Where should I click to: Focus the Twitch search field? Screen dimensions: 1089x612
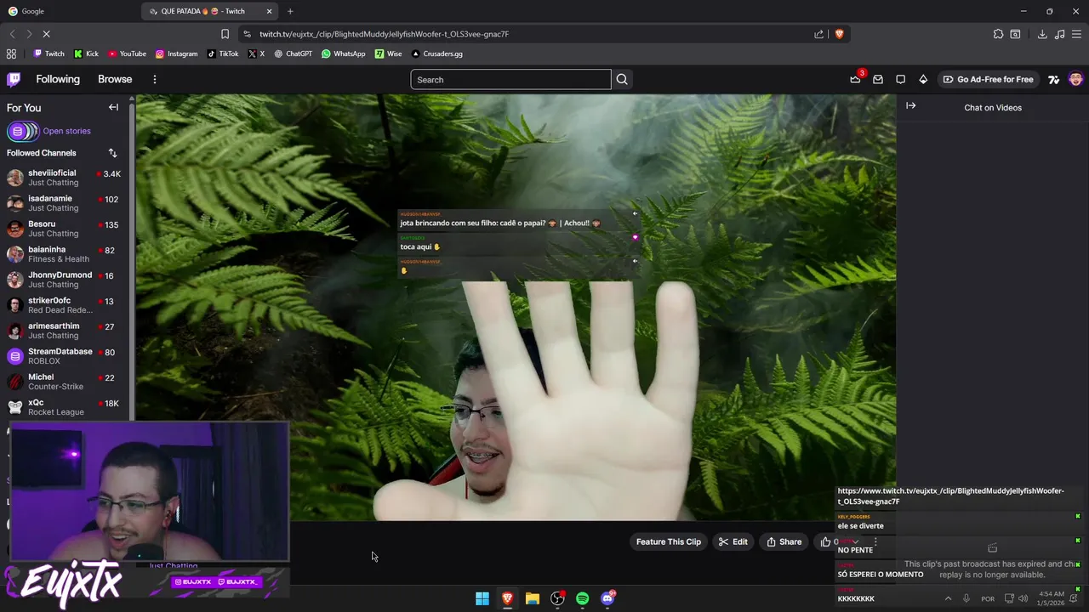coord(510,79)
